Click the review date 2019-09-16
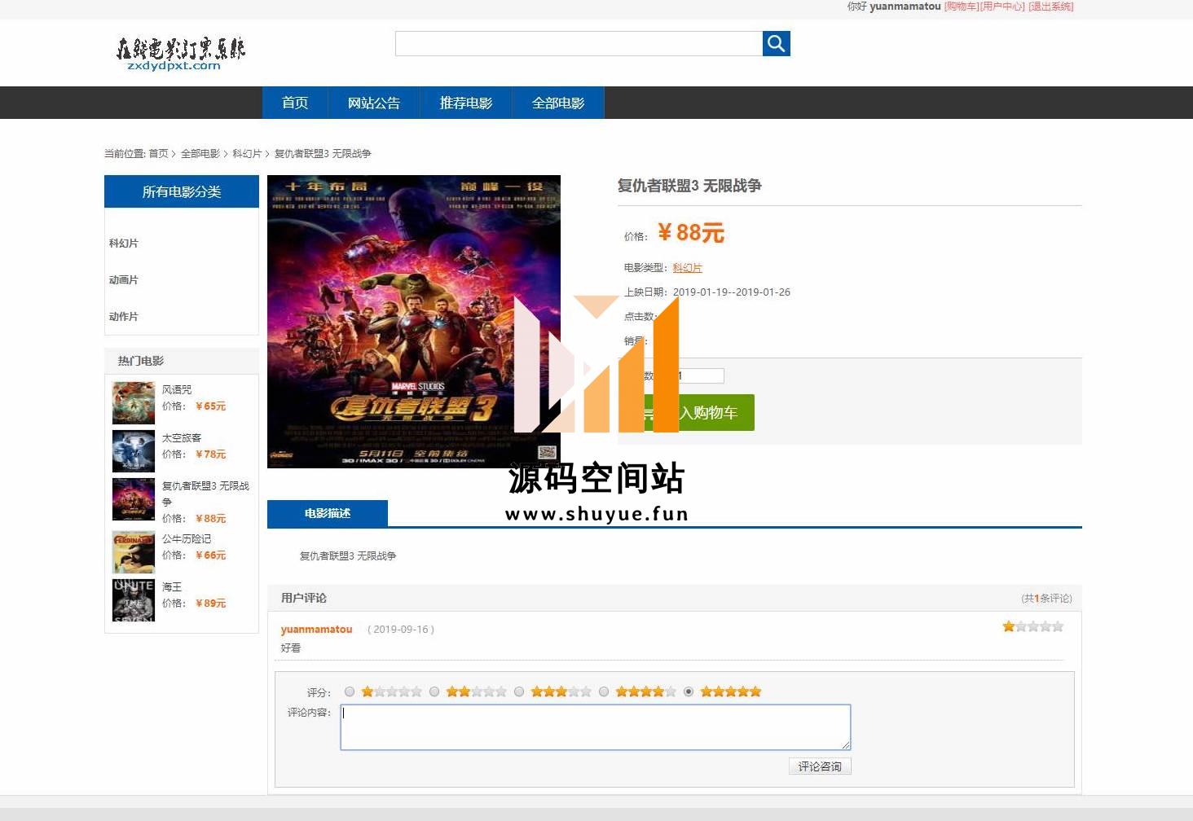The width and height of the screenshot is (1193, 821). [x=401, y=630]
